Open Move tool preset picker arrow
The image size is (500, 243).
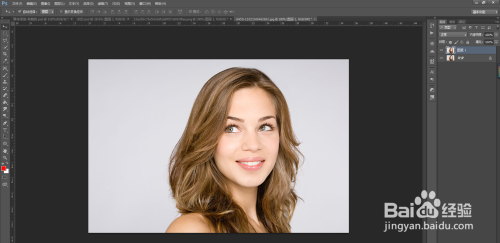tap(13, 12)
